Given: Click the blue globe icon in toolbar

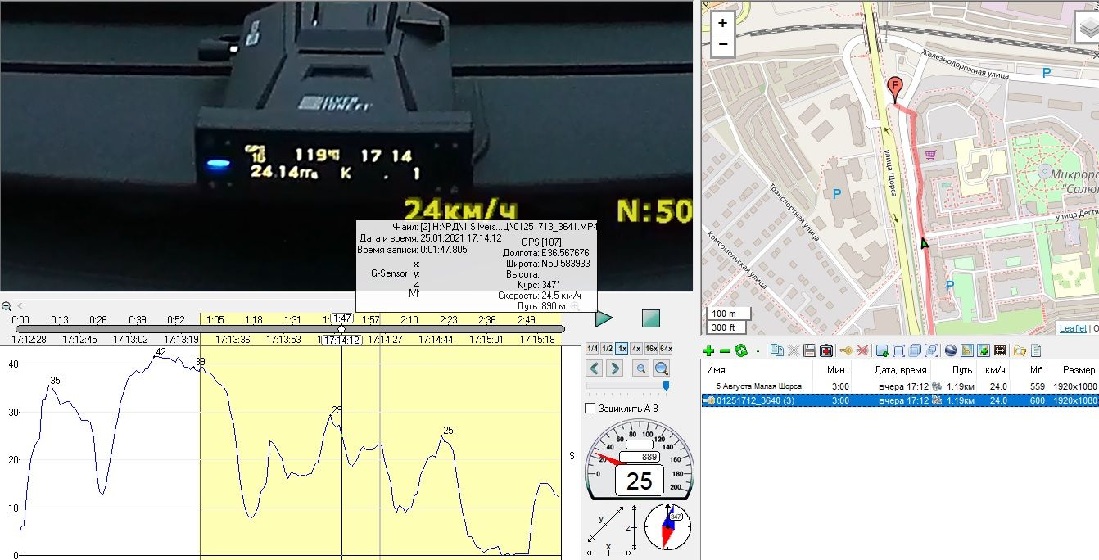Looking at the screenshot, I should (951, 350).
